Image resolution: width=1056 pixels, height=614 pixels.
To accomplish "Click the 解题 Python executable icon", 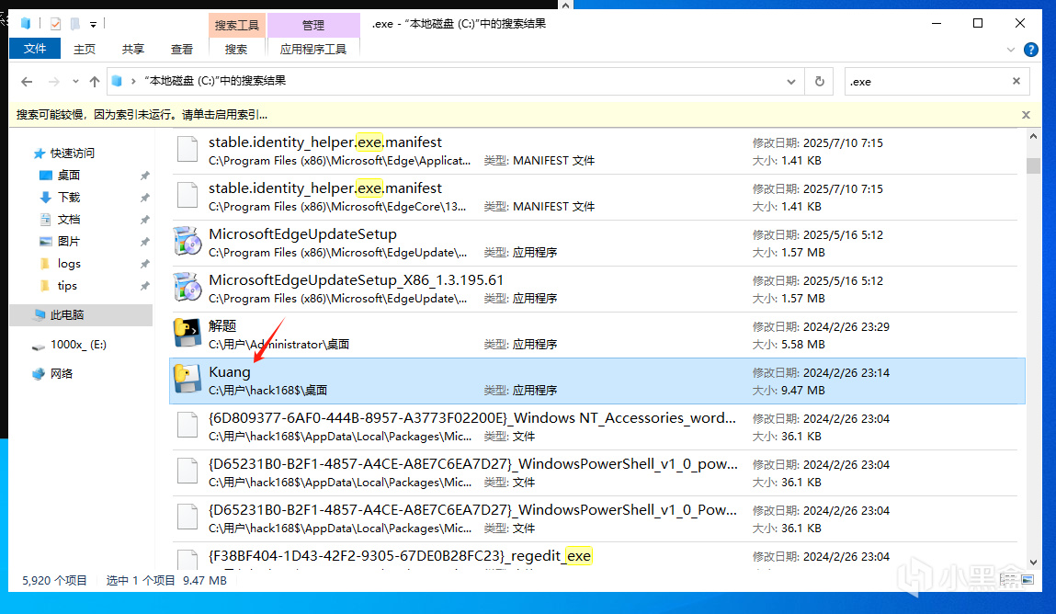I will (x=187, y=334).
